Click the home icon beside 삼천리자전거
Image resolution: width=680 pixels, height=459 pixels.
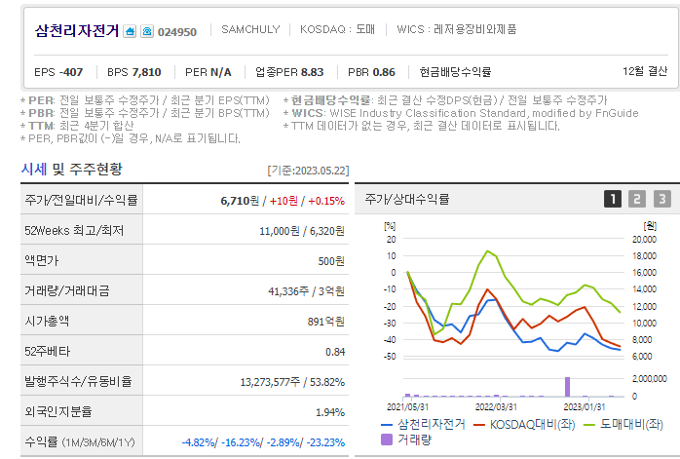tap(130, 31)
